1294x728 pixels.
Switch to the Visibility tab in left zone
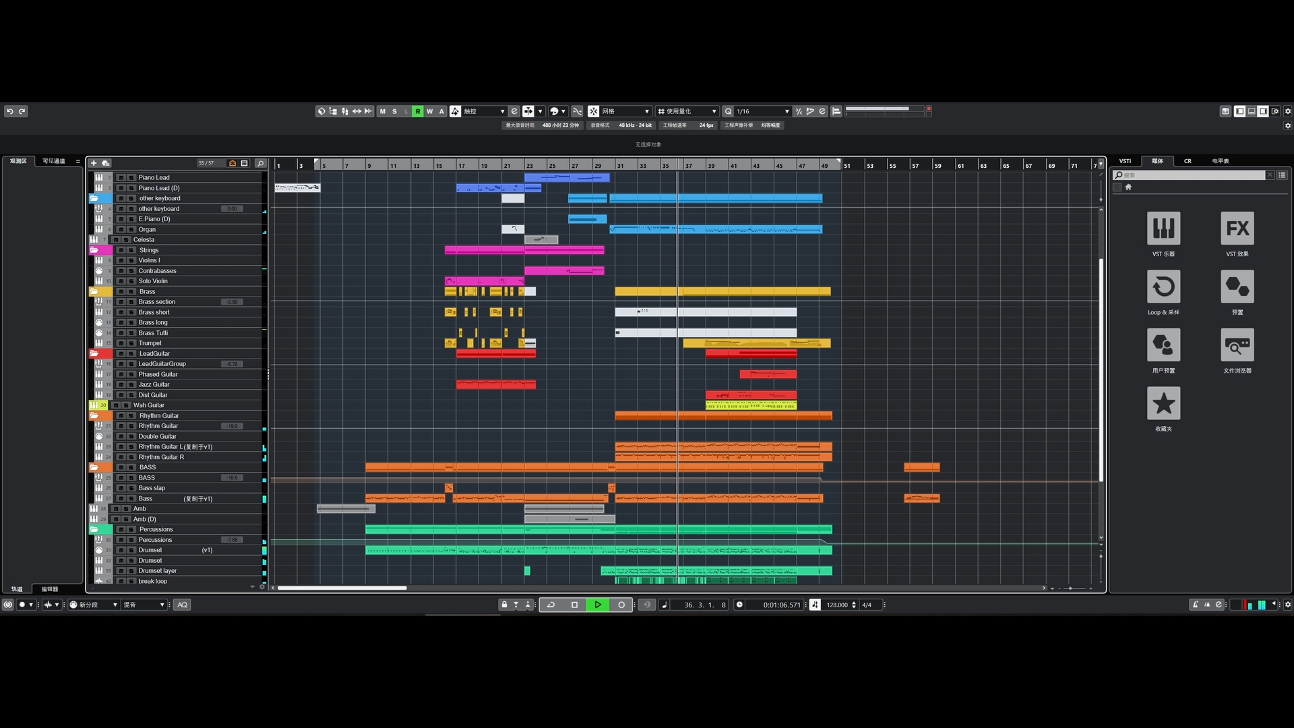point(54,161)
